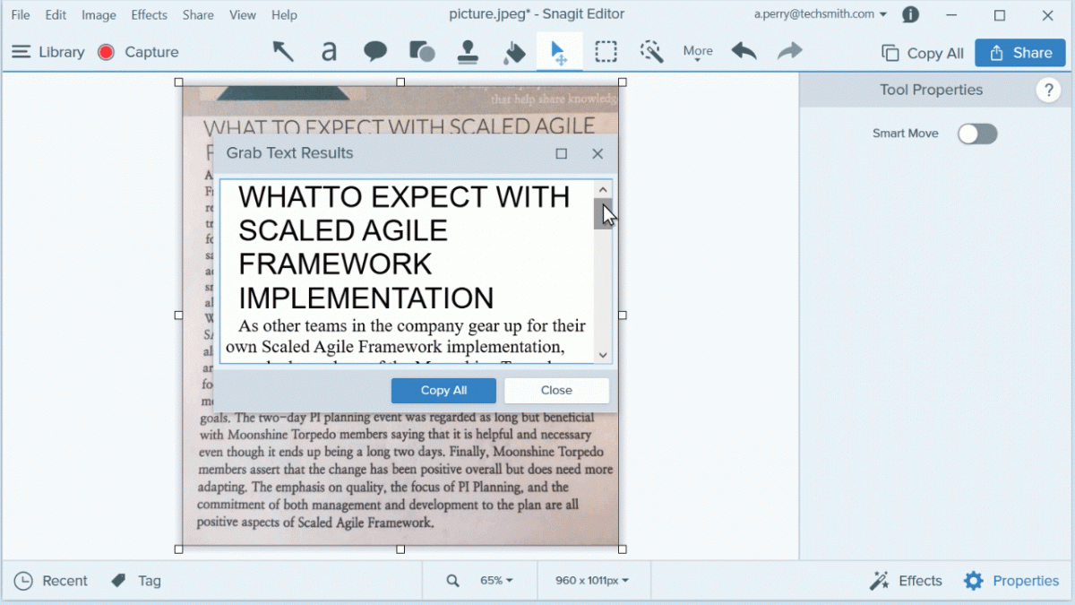Select the Arrow tool
The width and height of the screenshot is (1075, 605).
(283, 52)
